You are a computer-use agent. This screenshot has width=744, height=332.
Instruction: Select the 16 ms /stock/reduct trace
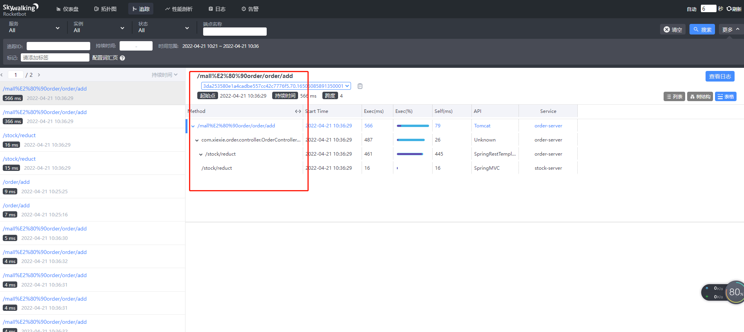[x=93, y=140]
